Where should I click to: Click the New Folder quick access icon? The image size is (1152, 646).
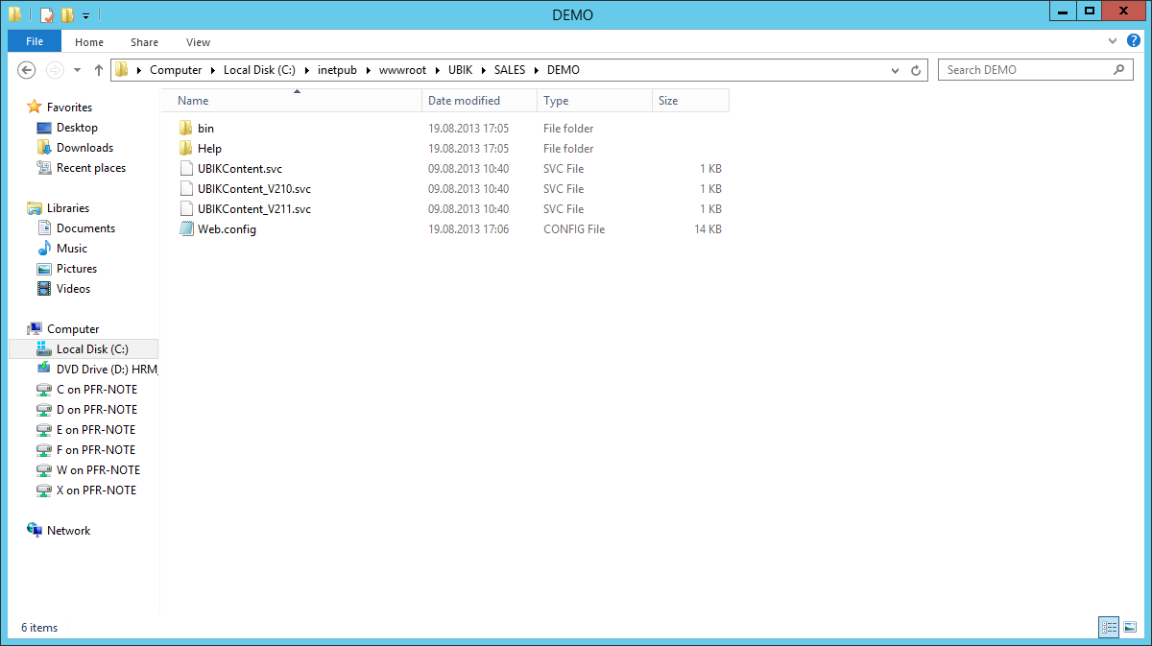pos(66,14)
